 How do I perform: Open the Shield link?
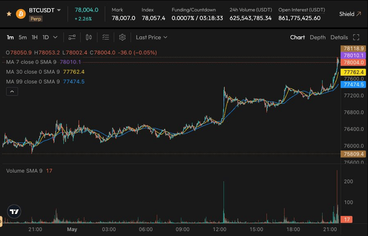point(350,14)
